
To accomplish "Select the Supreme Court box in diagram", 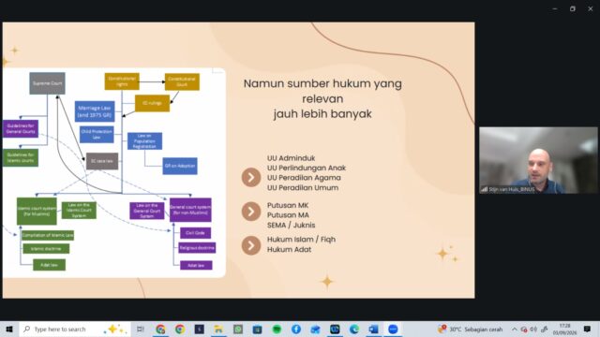I will (48, 83).
